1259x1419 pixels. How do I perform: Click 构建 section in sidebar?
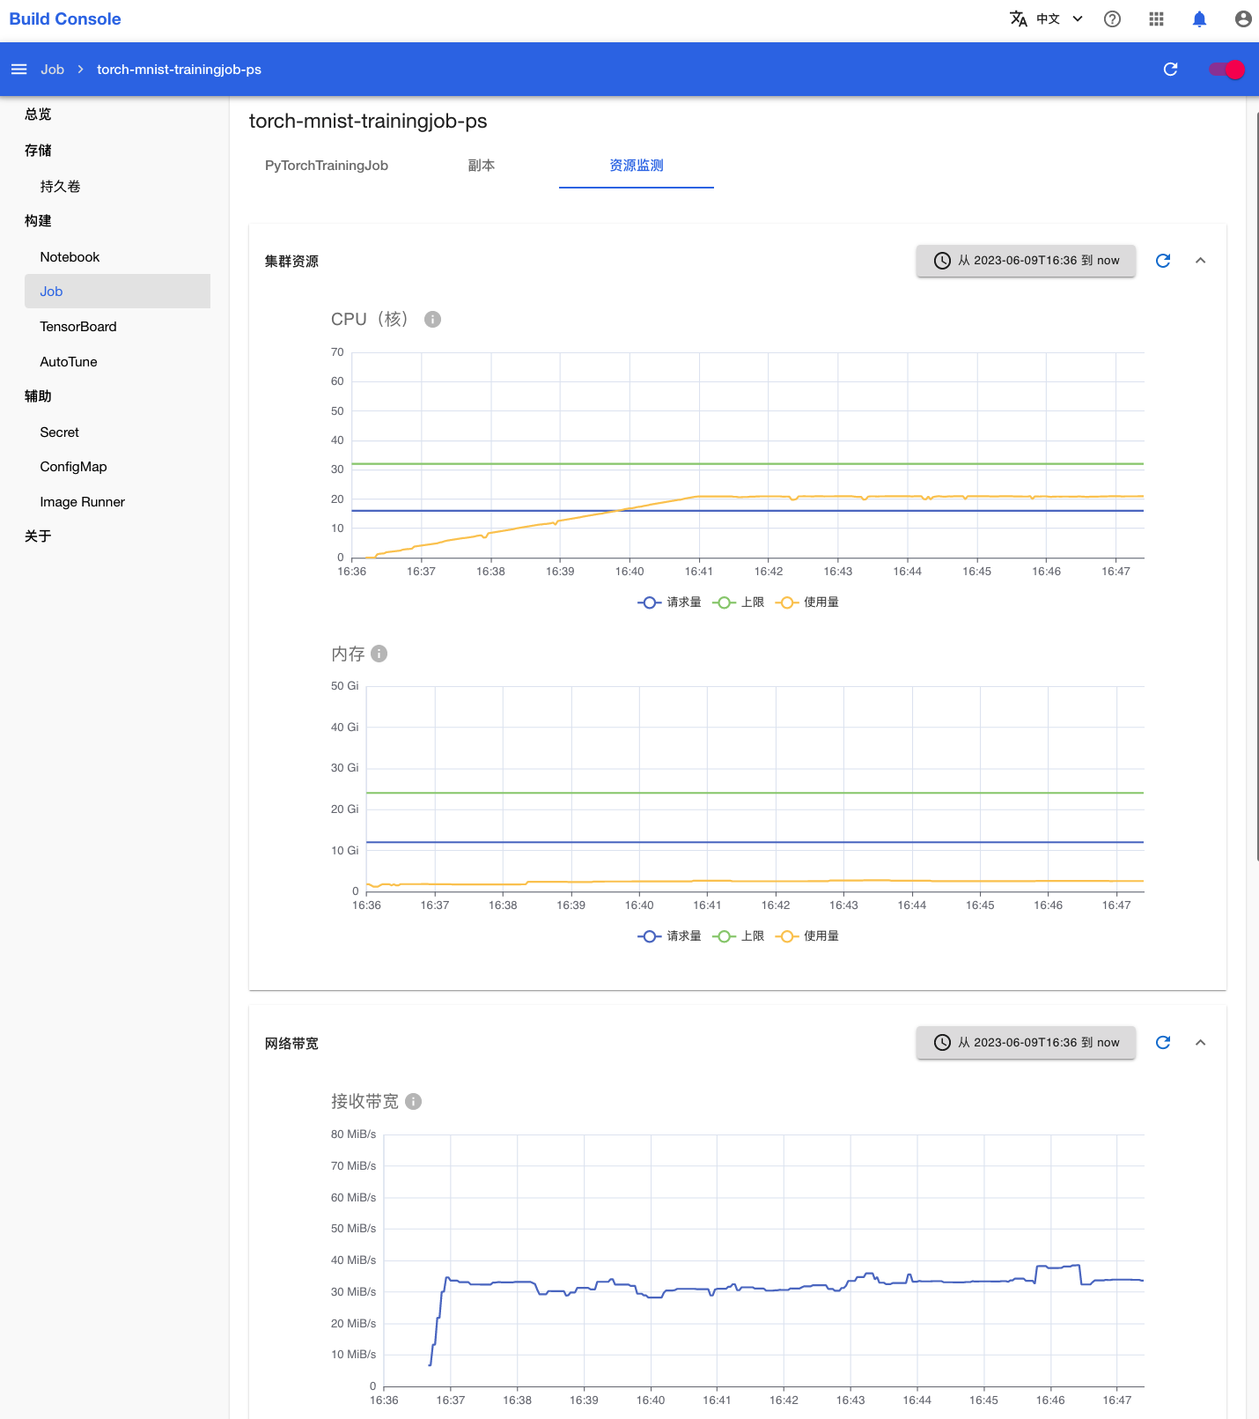38,221
